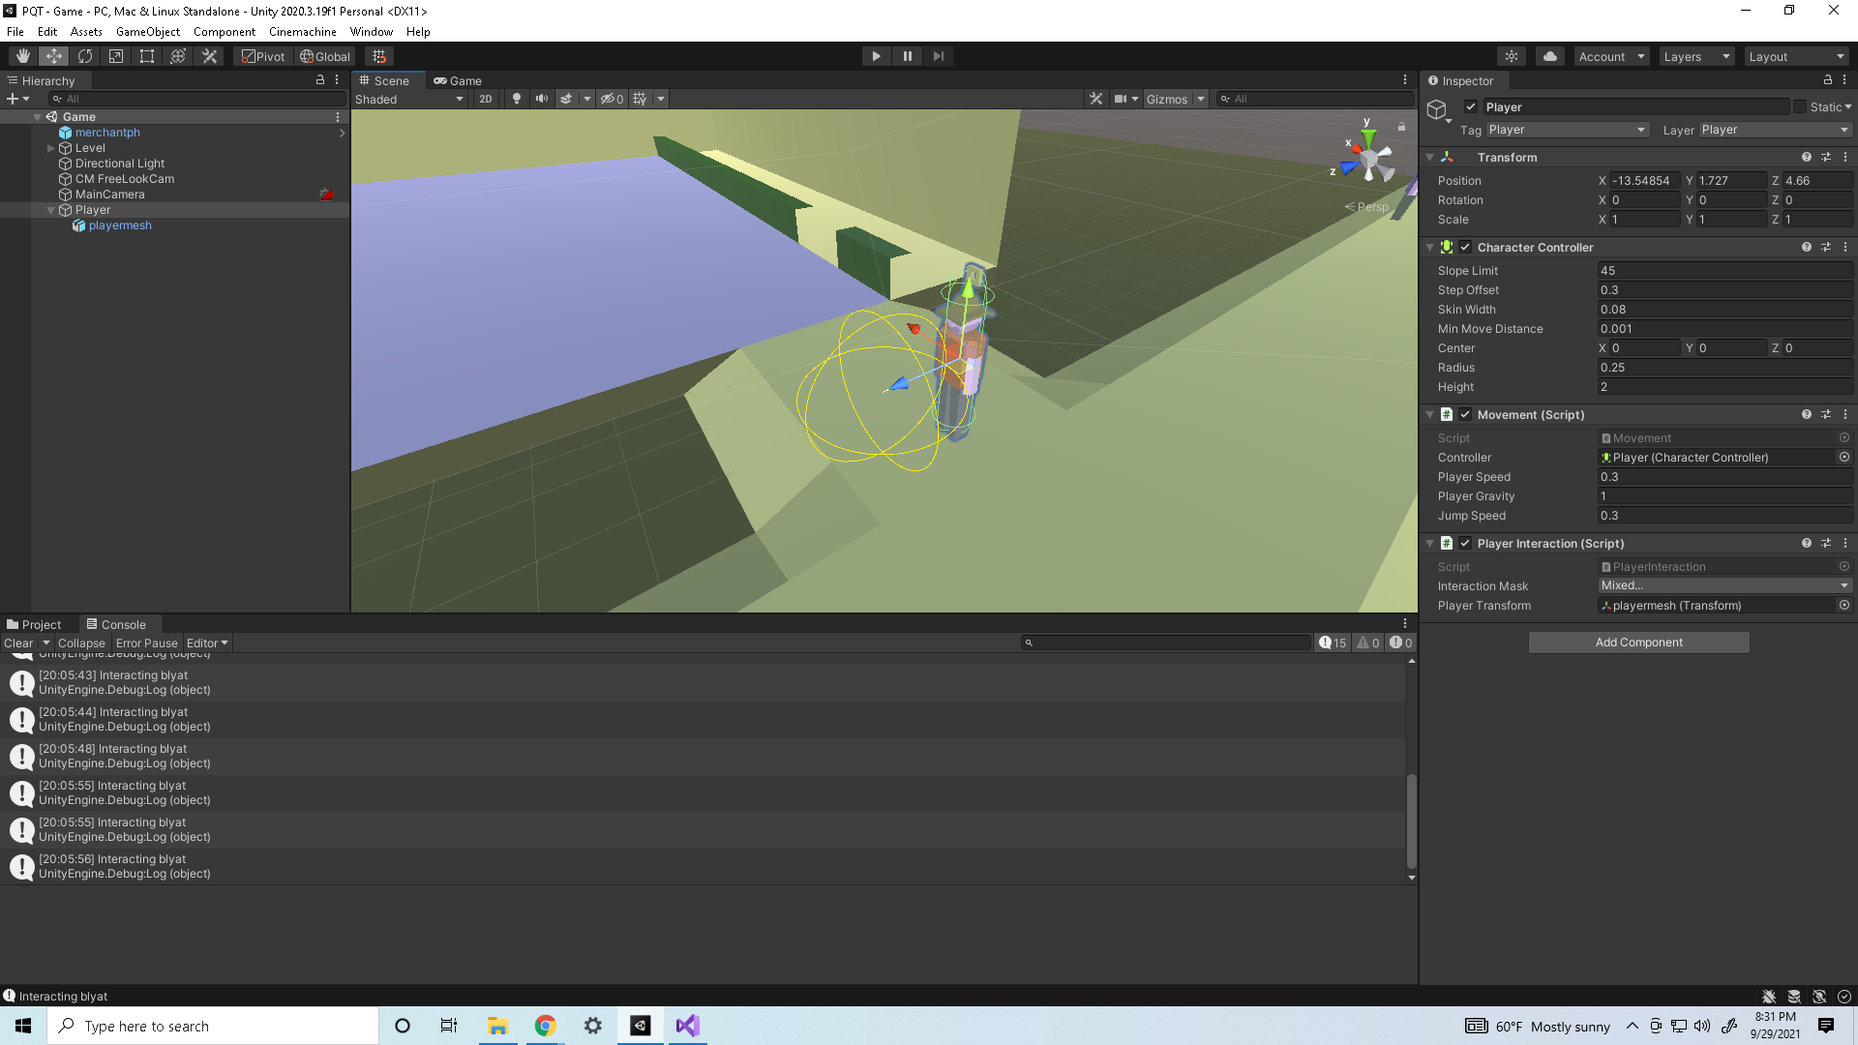
Task: Pause the game playback
Action: tap(907, 56)
